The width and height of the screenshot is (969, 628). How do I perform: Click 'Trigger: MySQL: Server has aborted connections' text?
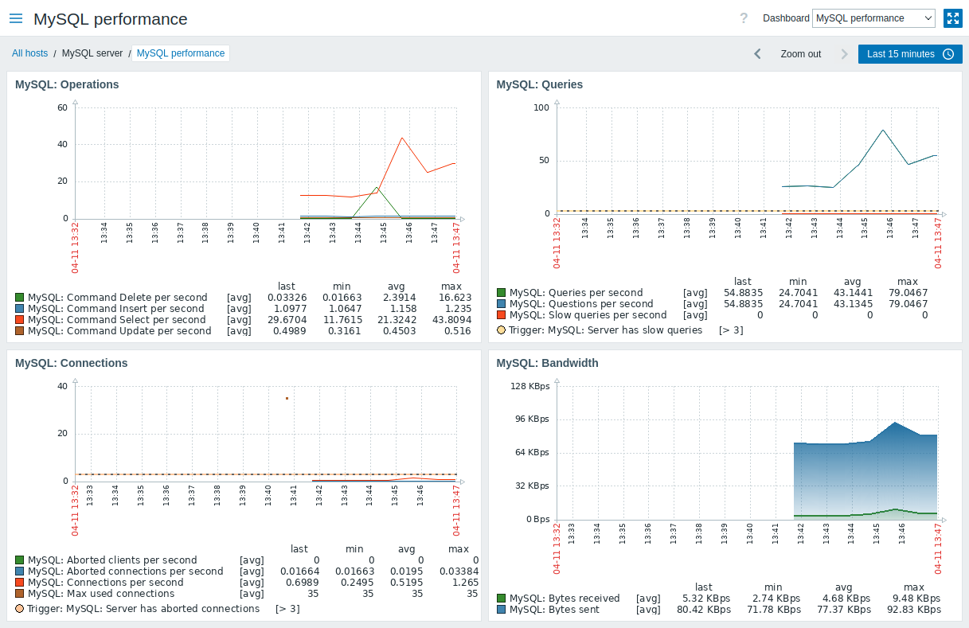(143, 609)
